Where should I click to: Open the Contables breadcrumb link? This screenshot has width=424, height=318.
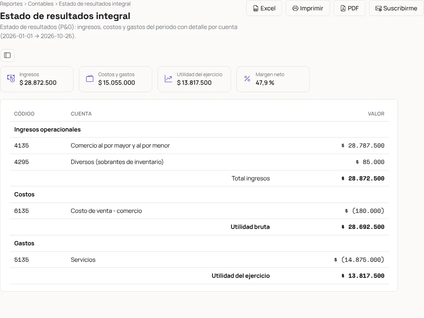pyautogui.click(x=41, y=4)
